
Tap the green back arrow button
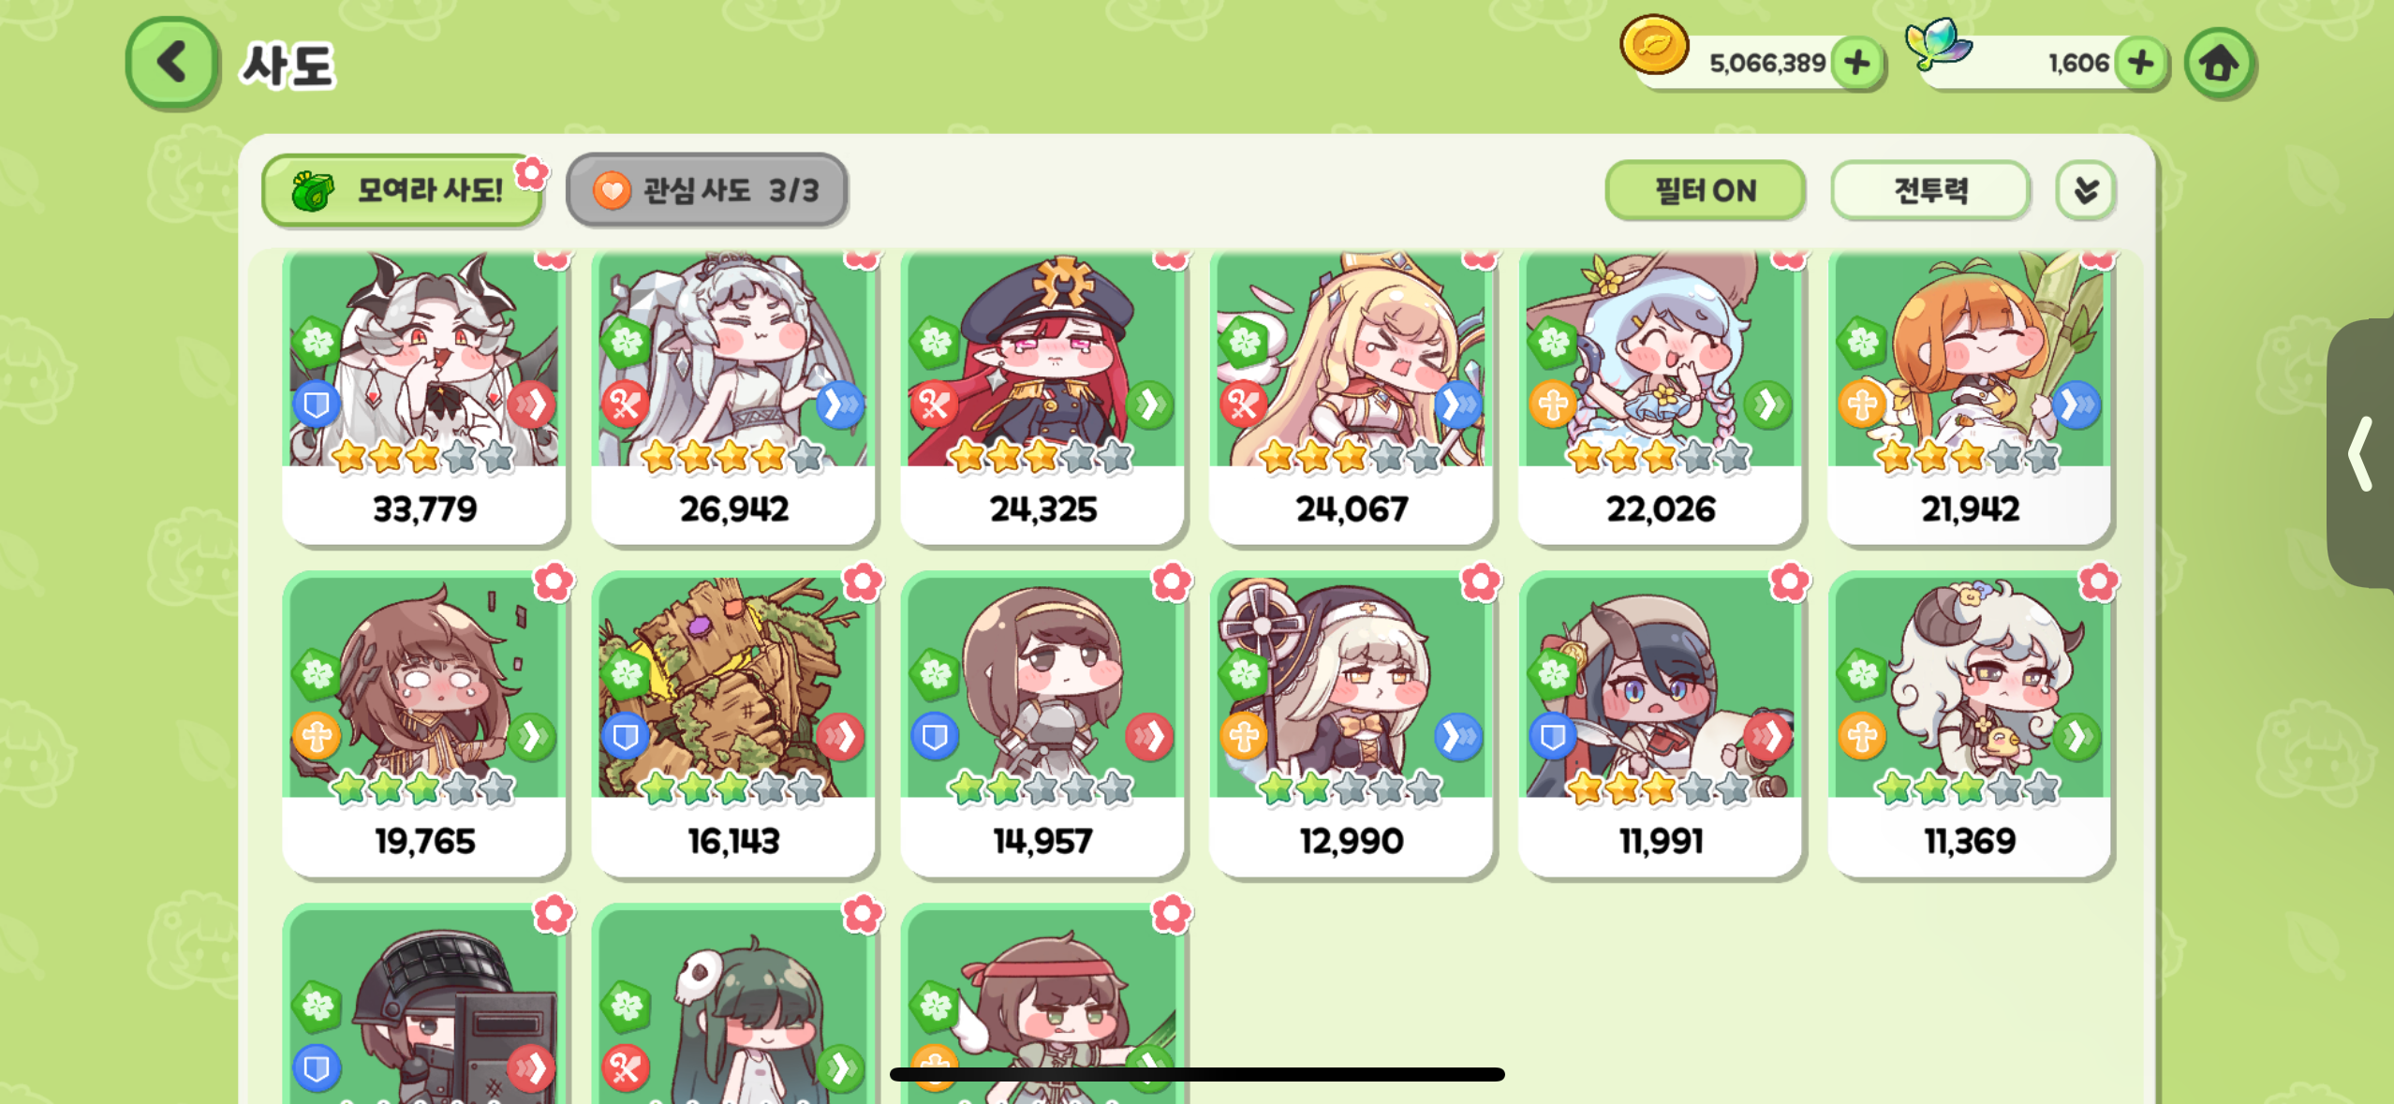pyautogui.click(x=172, y=63)
